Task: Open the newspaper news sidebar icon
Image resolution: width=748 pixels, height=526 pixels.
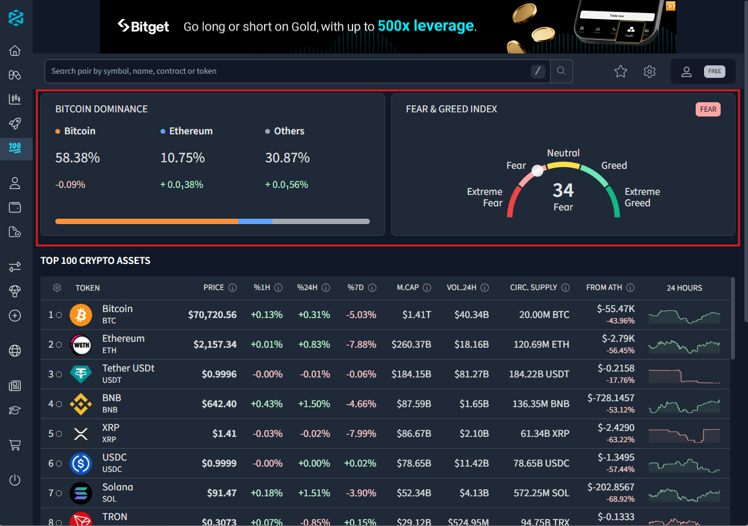Action: 15,386
